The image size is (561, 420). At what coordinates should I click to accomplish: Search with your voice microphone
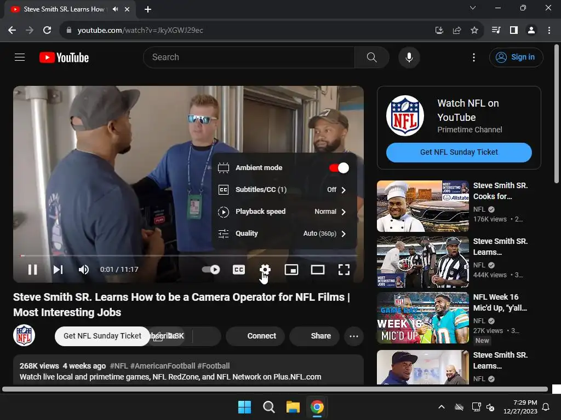(x=409, y=57)
